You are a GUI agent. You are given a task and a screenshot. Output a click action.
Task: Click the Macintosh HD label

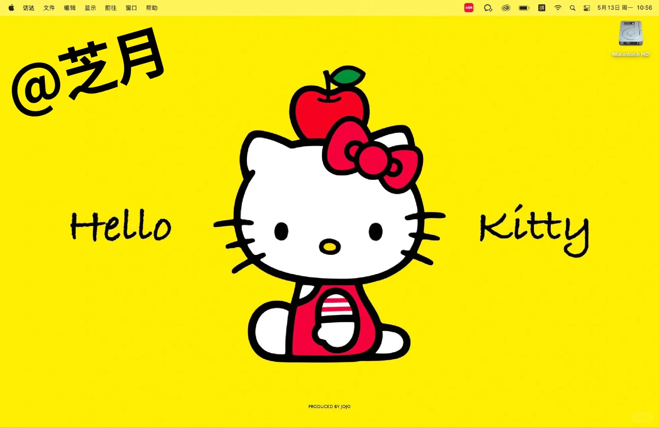click(630, 54)
